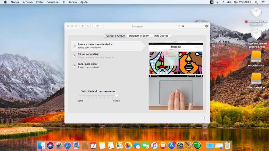Screen dimensions: 269x151
Task: Open the Apple menu
Action: [x=5, y=2]
